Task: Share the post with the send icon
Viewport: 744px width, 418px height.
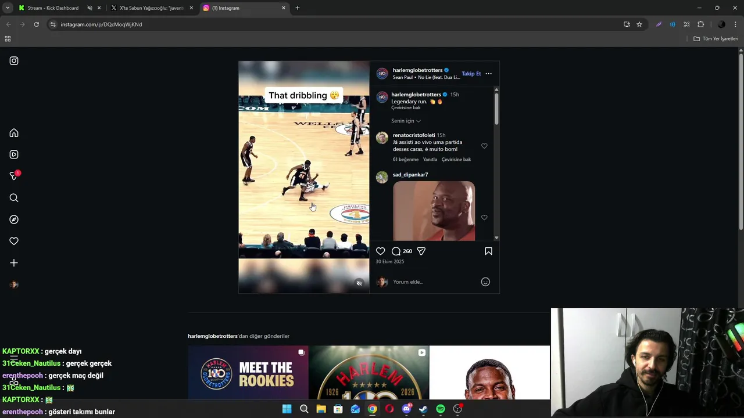Action: click(x=421, y=251)
